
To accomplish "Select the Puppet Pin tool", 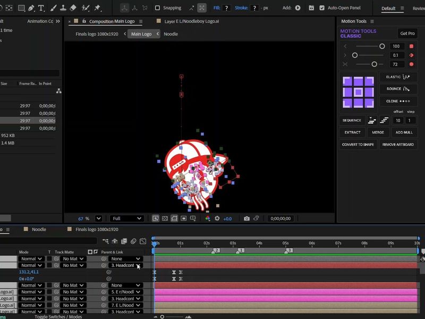I will (x=97, y=8).
